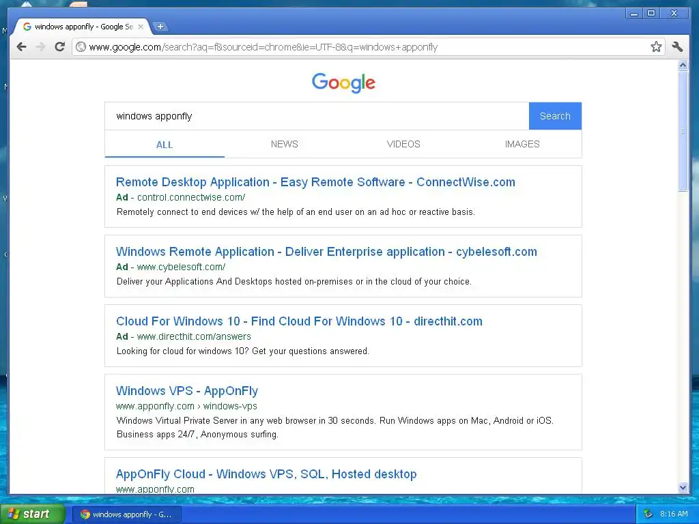Open the Remote Desktop Application ConnectWise ad
Image resolution: width=699 pixels, height=524 pixels.
point(315,181)
